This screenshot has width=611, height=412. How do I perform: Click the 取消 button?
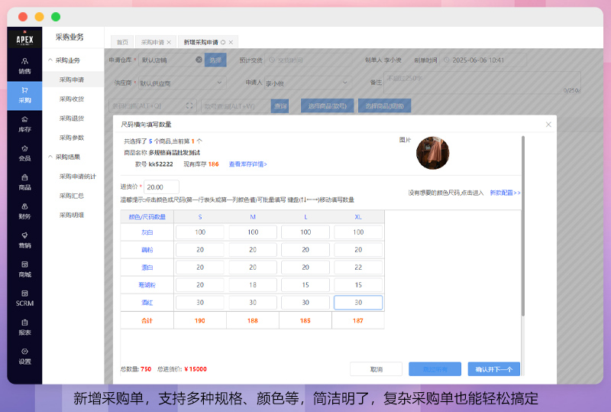[376, 369]
